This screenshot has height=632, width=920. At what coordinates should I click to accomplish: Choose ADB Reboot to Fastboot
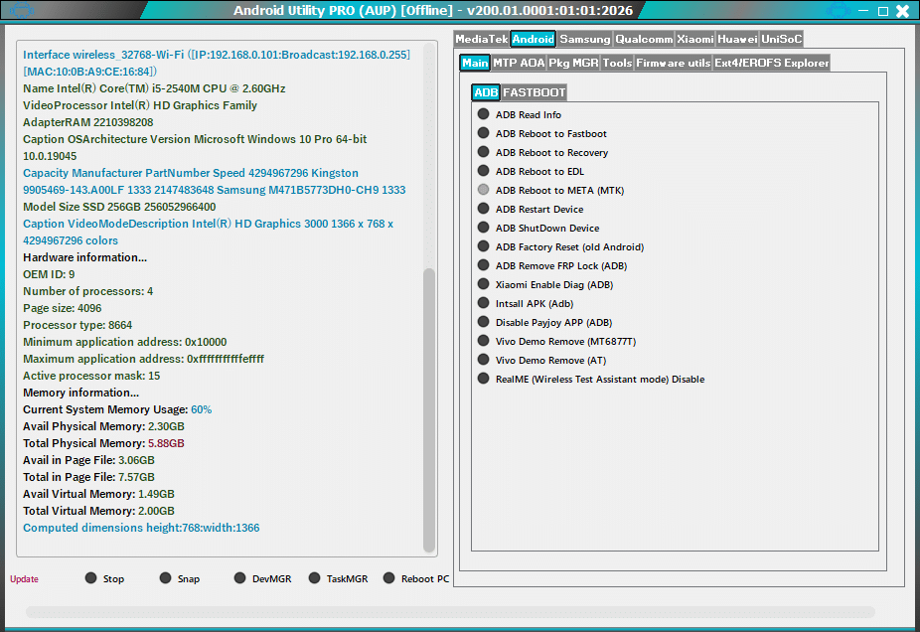point(484,133)
